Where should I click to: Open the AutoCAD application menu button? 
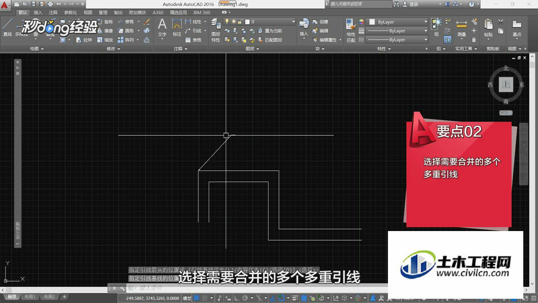pos(5,5)
